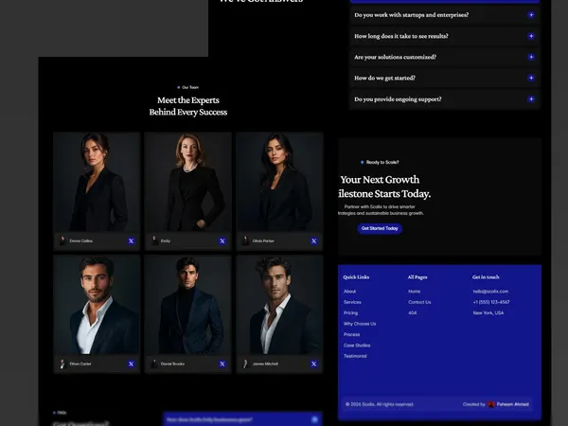
Task: Click 'Meet the Experts Behind Every Success' heading
Action: point(188,106)
